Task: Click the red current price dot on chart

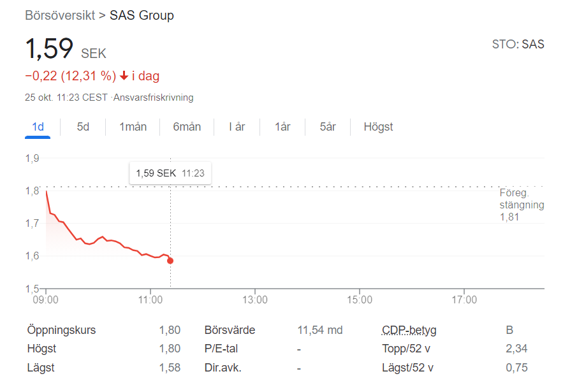Action: tap(170, 261)
